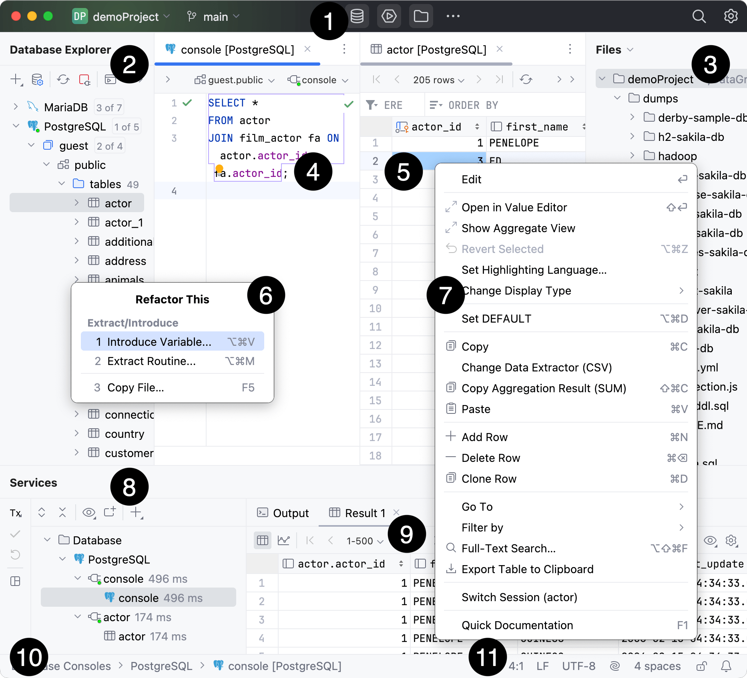The image size is (747, 678).
Task: Open the Database tool window icon in the top toolbar
Action: tap(357, 16)
